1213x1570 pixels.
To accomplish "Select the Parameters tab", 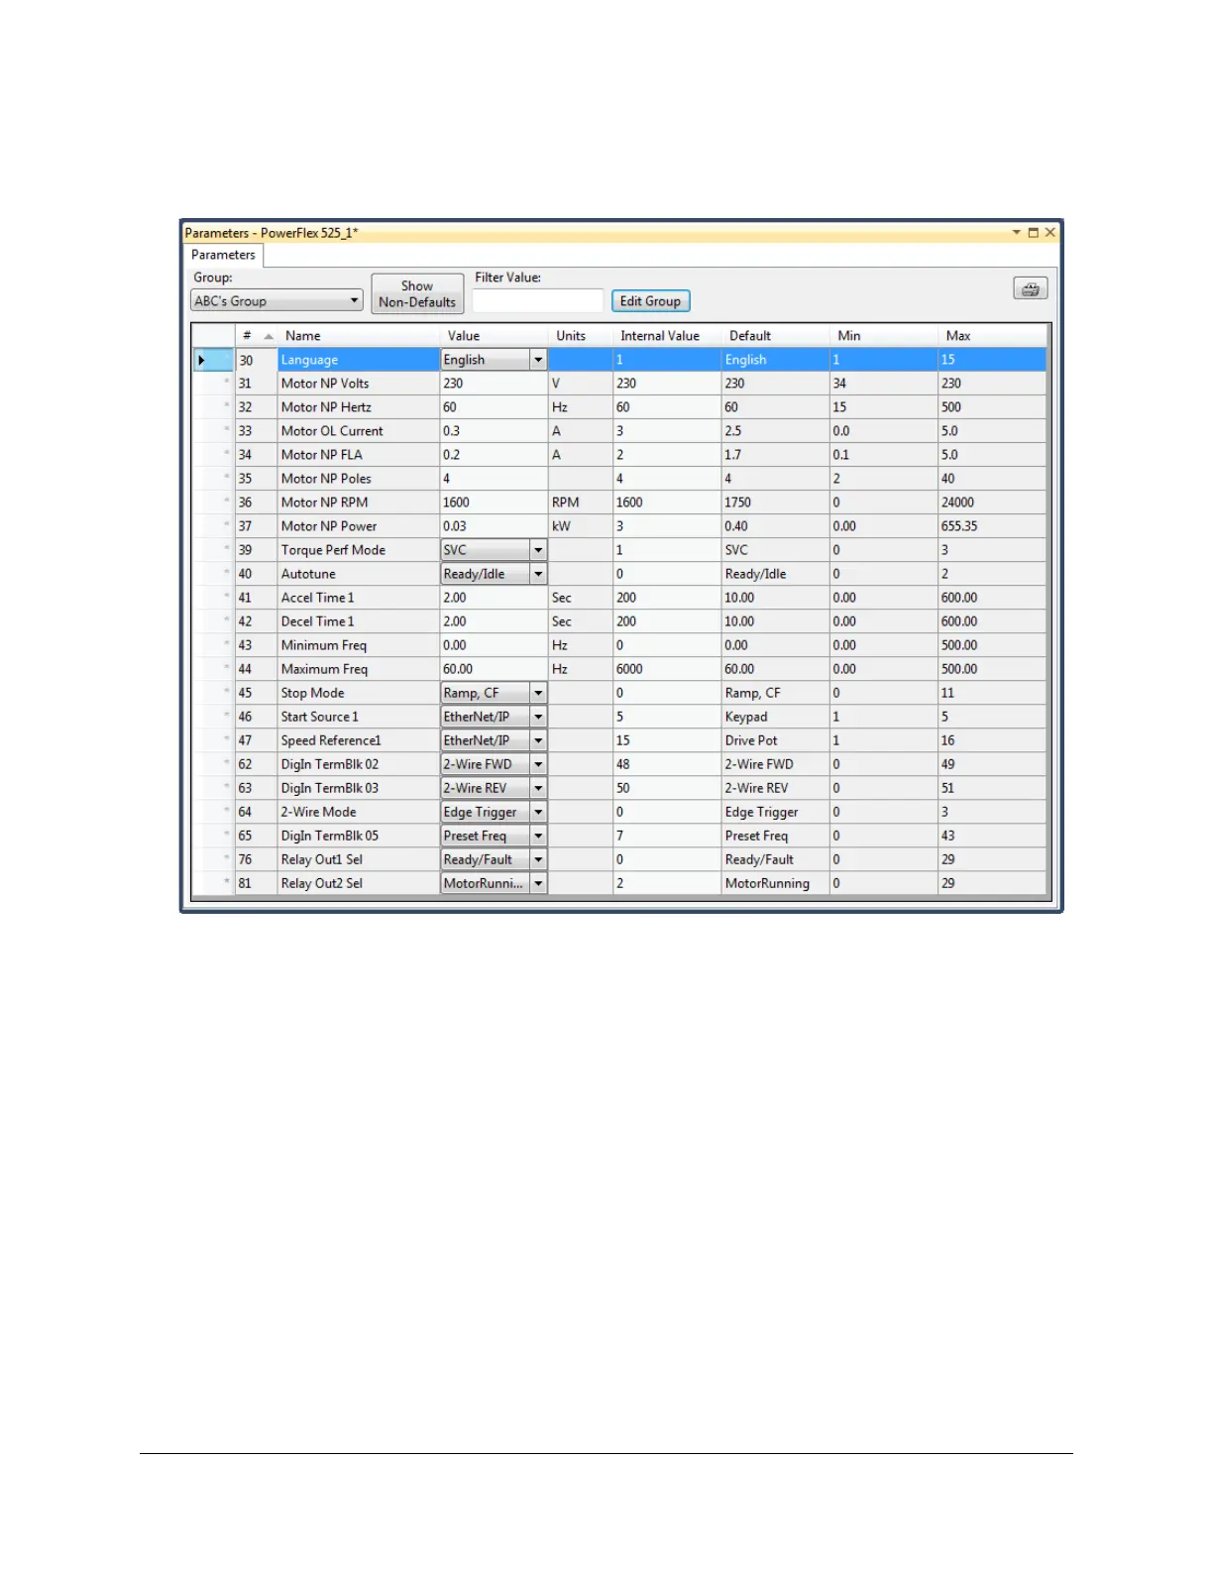I will click(223, 255).
